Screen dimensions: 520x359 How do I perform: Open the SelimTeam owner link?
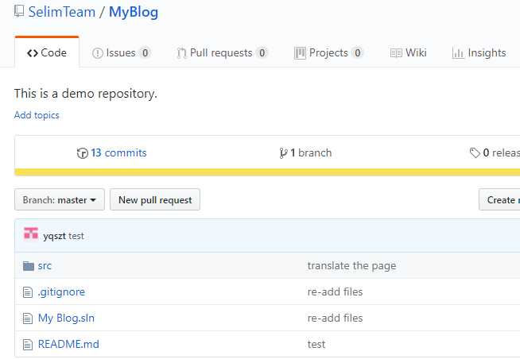(x=62, y=12)
